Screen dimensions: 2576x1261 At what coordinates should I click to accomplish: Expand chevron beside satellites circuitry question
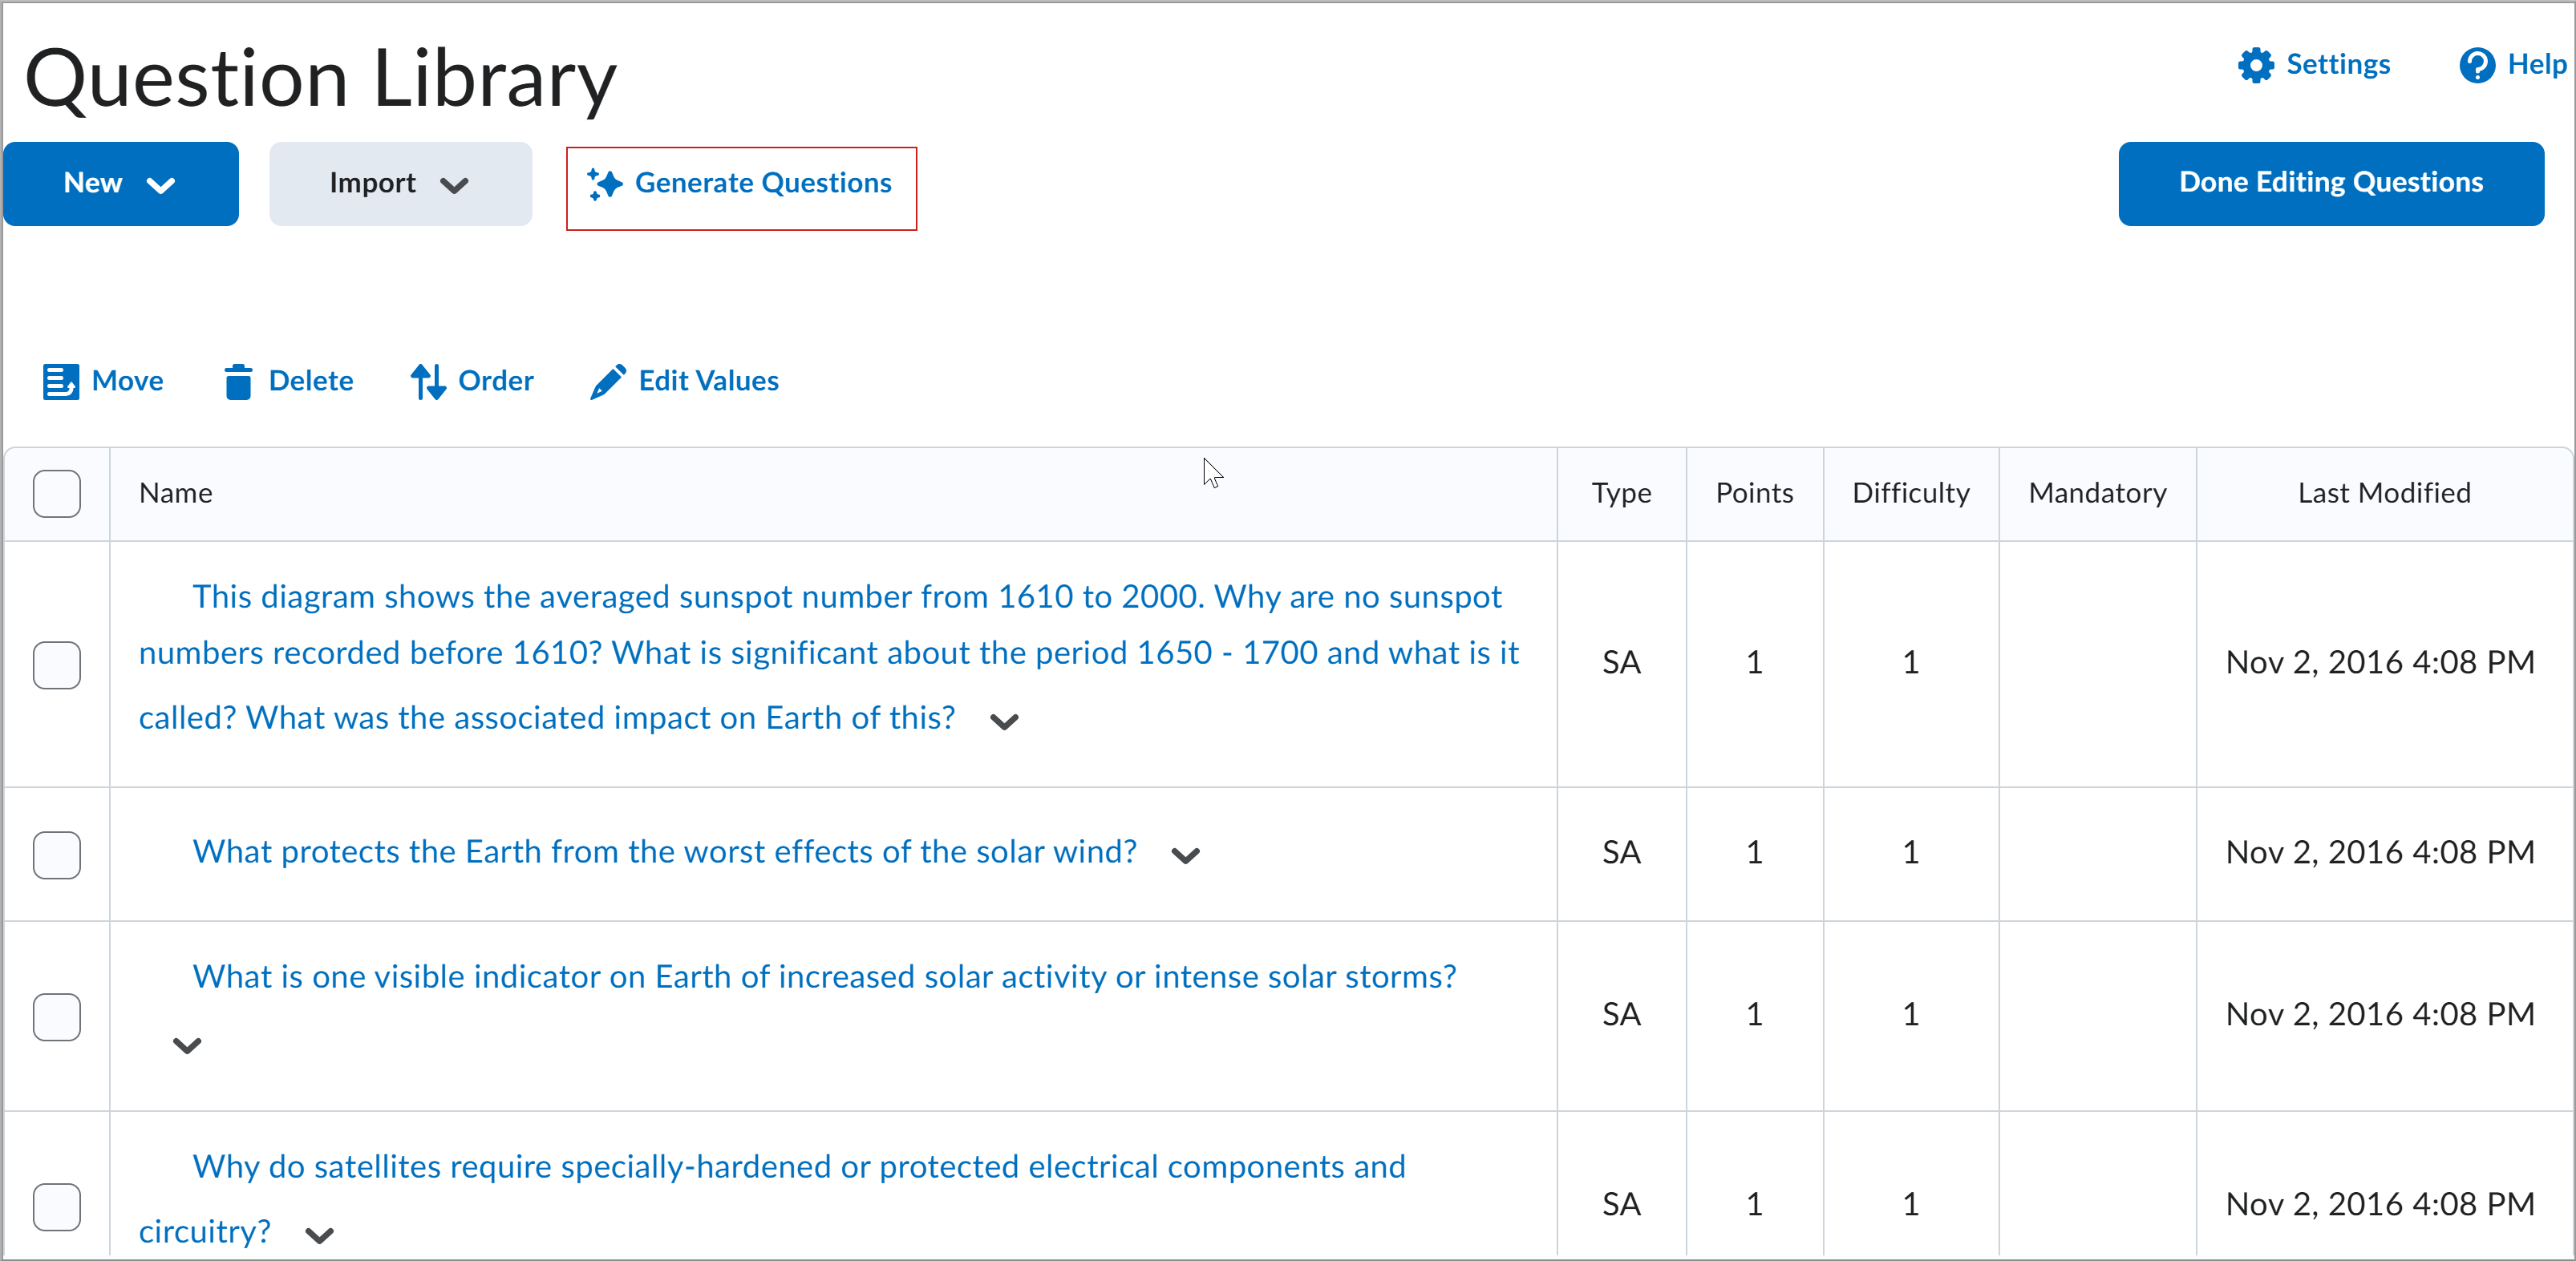pos(319,1236)
